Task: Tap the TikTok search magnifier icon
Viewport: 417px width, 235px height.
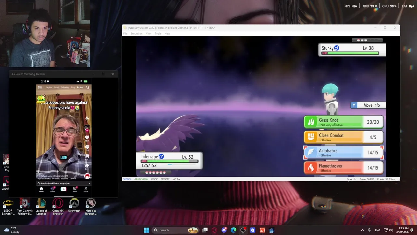Action: (x=87, y=87)
